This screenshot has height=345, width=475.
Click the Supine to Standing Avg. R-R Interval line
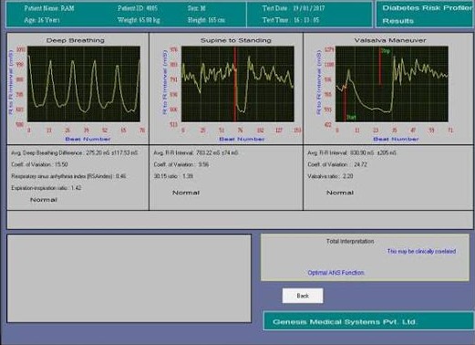[196, 152]
